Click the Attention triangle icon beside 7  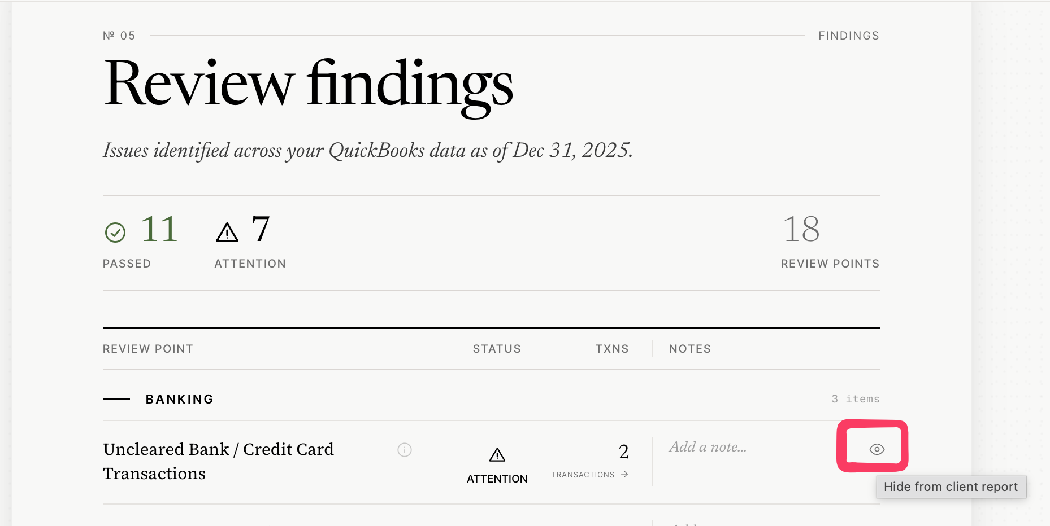(x=227, y=232)
